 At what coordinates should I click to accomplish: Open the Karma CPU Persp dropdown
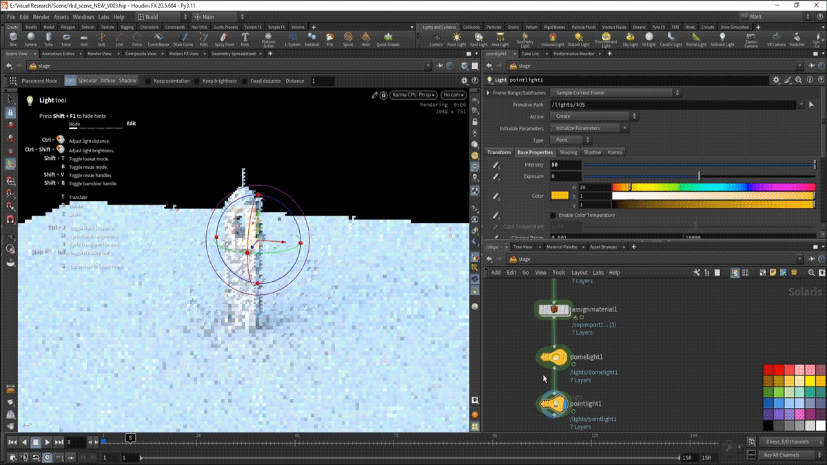coord(413,95)
